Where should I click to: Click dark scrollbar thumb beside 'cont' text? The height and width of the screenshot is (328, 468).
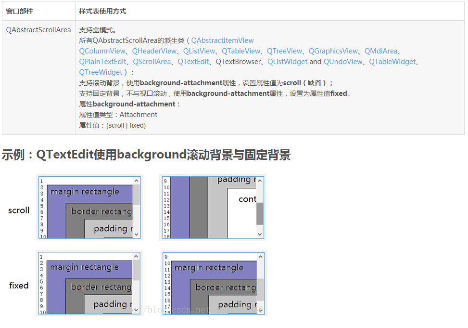(260, 213)
